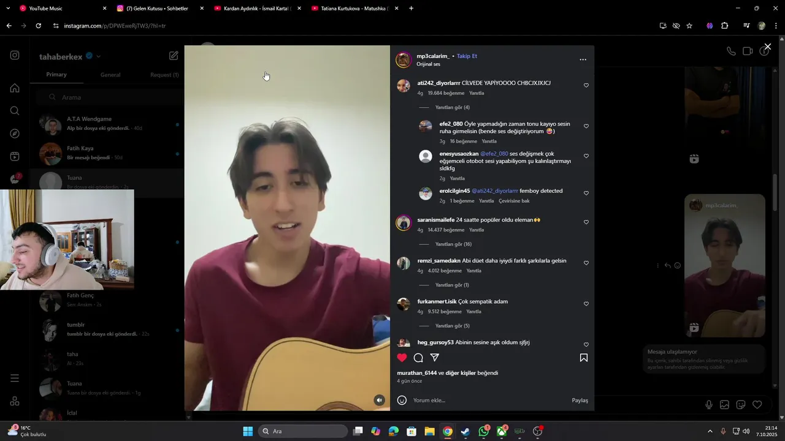The width and height of the screenshot is (785, 441).
Task: Switch to the General messages tab
Action: 110,75
